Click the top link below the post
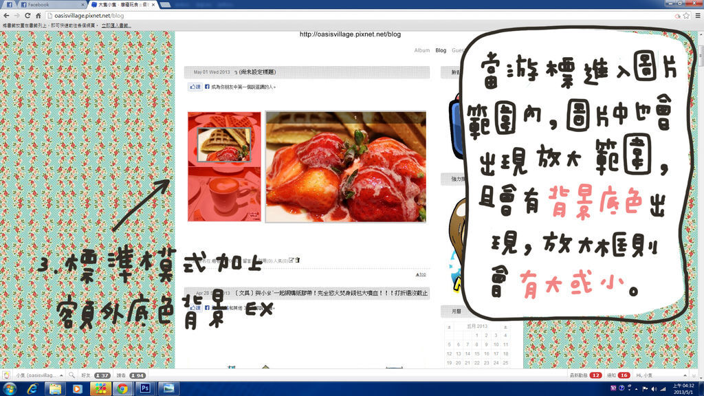704x396 pixels. 421,274
